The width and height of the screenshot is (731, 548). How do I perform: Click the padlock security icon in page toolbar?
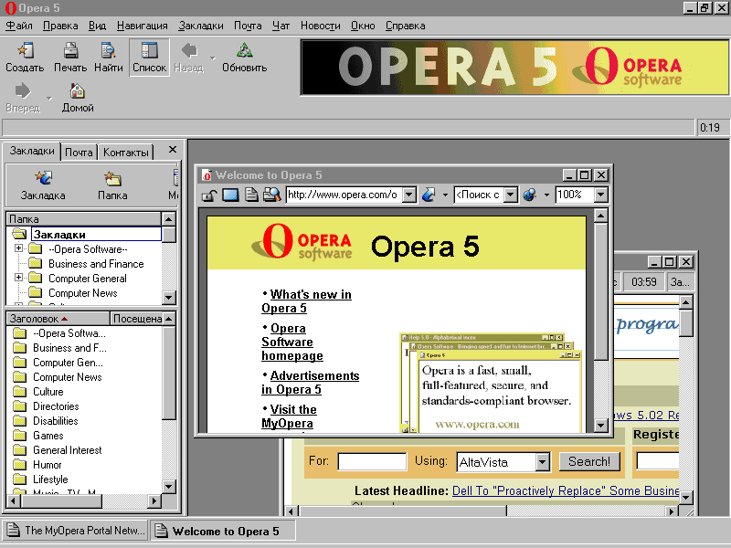209,195
